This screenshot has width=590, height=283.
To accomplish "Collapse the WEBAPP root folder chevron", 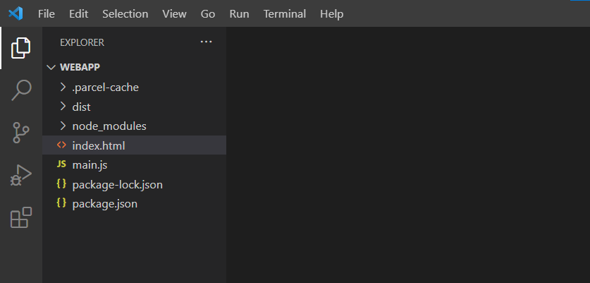I will (x=51, y=68).
